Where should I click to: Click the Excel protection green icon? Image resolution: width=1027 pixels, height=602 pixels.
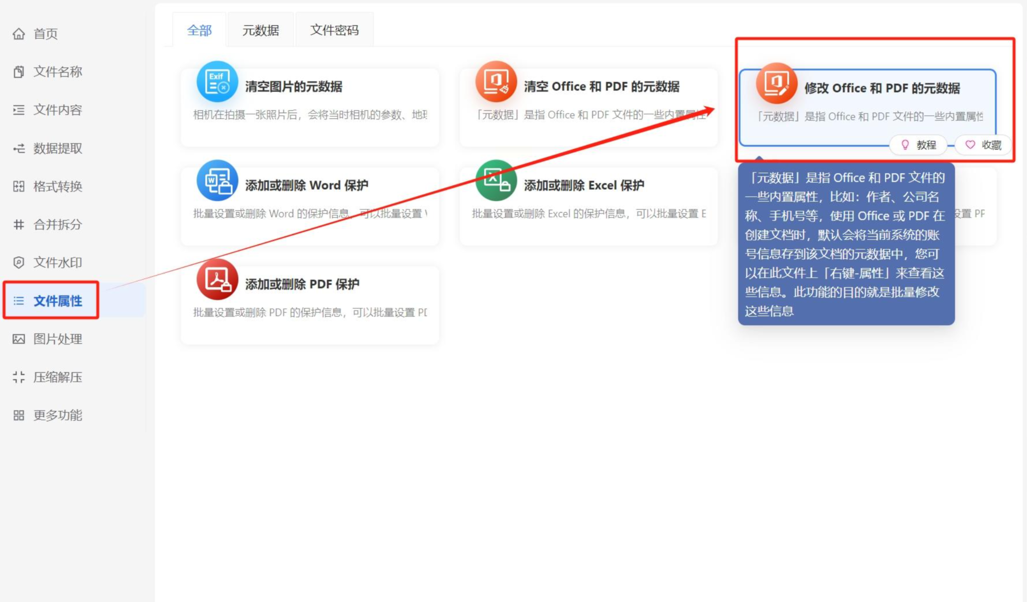(495, 180)
